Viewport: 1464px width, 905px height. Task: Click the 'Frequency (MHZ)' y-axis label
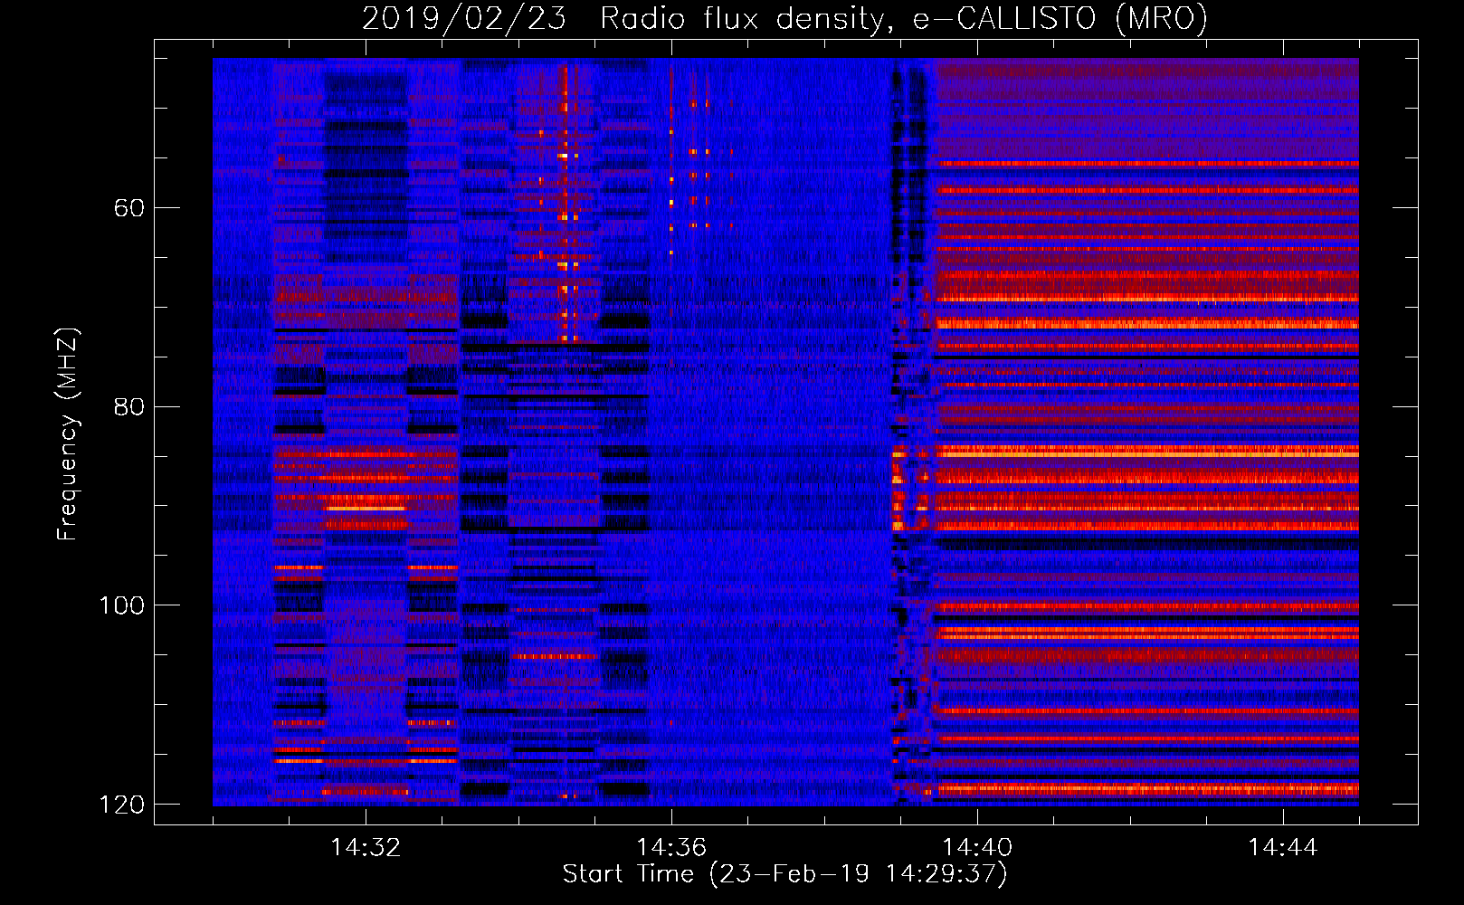click(x=68, y=434)
